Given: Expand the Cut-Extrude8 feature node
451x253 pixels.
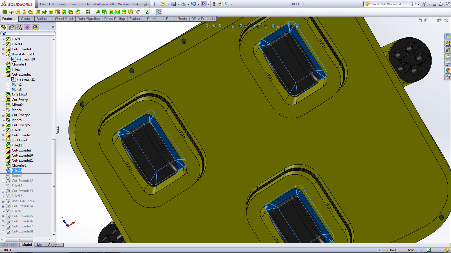Looking at the screenshot, I should click(3, 135).
